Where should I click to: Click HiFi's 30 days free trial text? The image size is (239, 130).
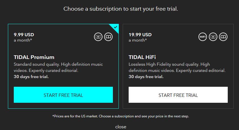click(146, 77)
